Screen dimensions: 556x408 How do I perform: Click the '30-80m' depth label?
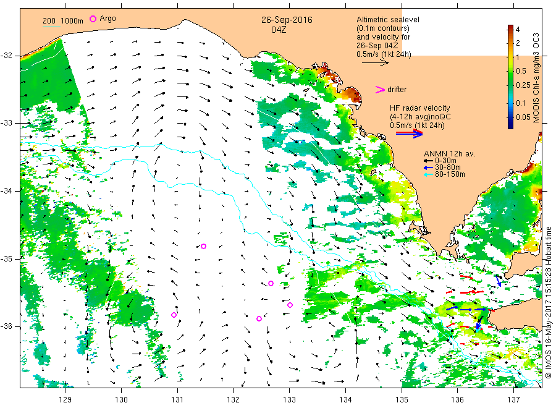click(x=447, y=168)
